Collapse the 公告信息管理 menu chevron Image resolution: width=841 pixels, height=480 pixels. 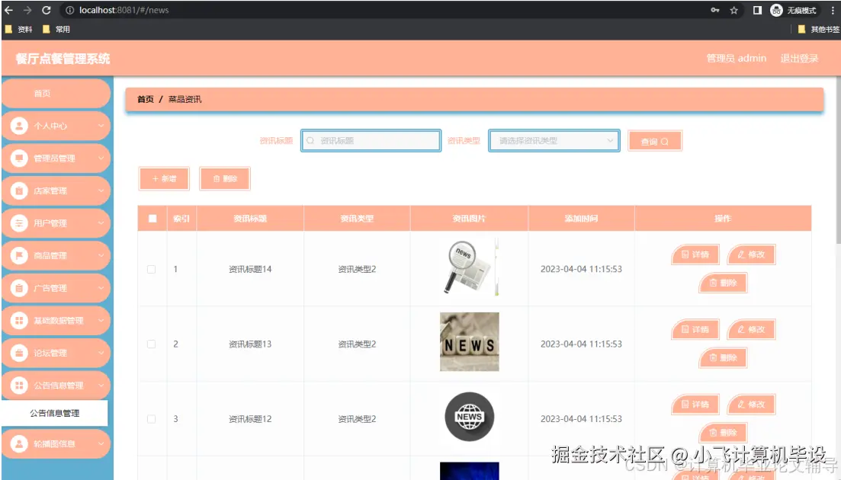101,386
